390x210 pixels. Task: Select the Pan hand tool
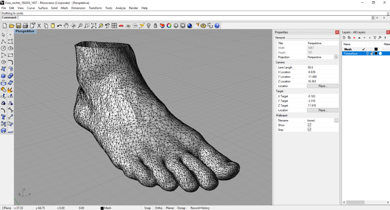[x=66, y=26]
